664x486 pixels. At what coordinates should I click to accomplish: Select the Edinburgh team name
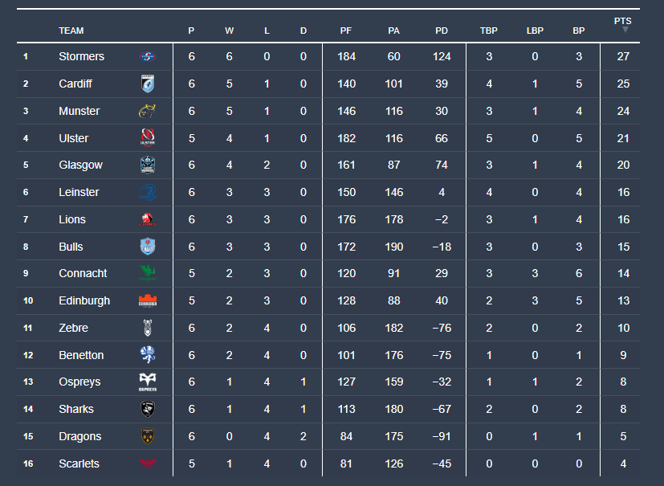tap(84, 300)
